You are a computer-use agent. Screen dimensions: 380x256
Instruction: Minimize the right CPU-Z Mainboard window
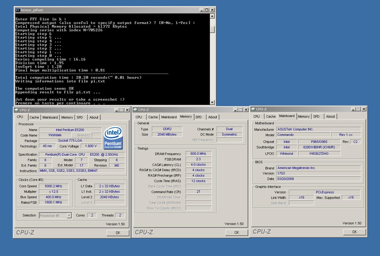coord(354,109)
